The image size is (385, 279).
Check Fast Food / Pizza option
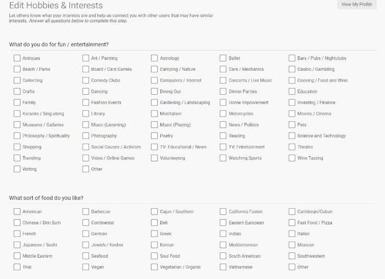(292, 223)
